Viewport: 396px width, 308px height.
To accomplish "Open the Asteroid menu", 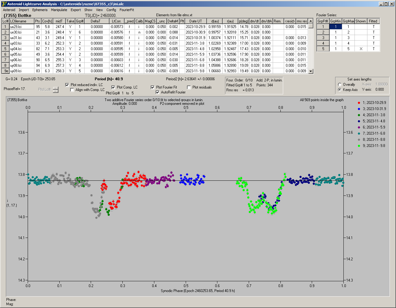I will point(9,10).
